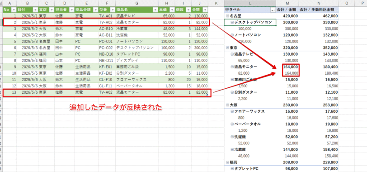Open the 日付 column filter dropdown
Screen dimensions: 367x172
(35, 10)
